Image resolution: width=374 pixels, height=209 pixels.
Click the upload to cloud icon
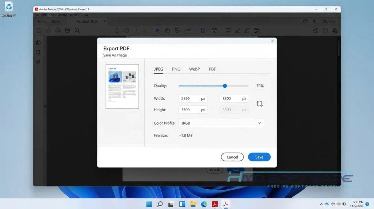point(58,31)
